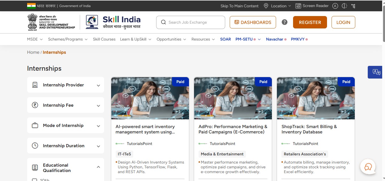Viewport: 385px width, 181px height.
Task: Click the Paid badge on the AdPro card
Action: [x=263, y=82]
